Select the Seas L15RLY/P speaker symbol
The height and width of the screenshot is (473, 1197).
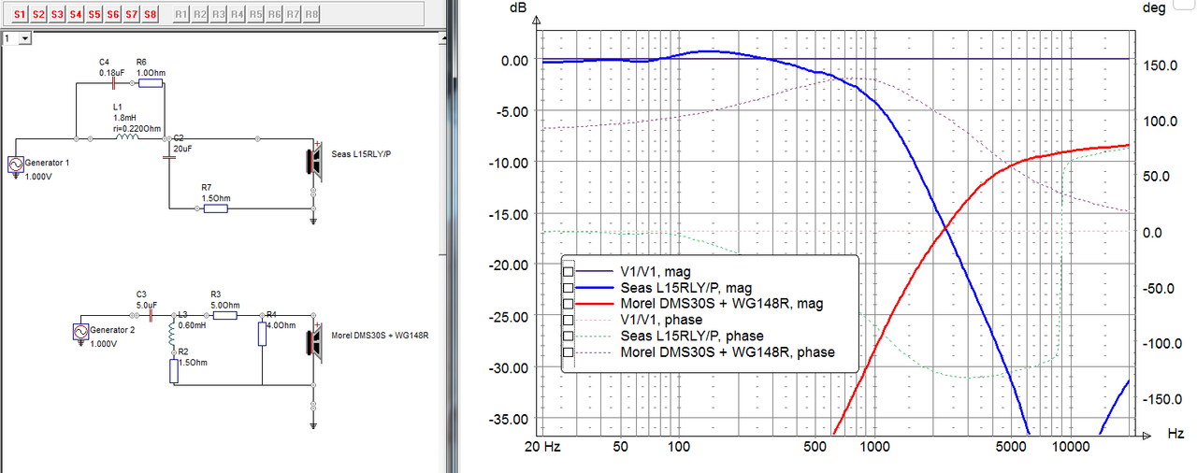pos(315,162)
